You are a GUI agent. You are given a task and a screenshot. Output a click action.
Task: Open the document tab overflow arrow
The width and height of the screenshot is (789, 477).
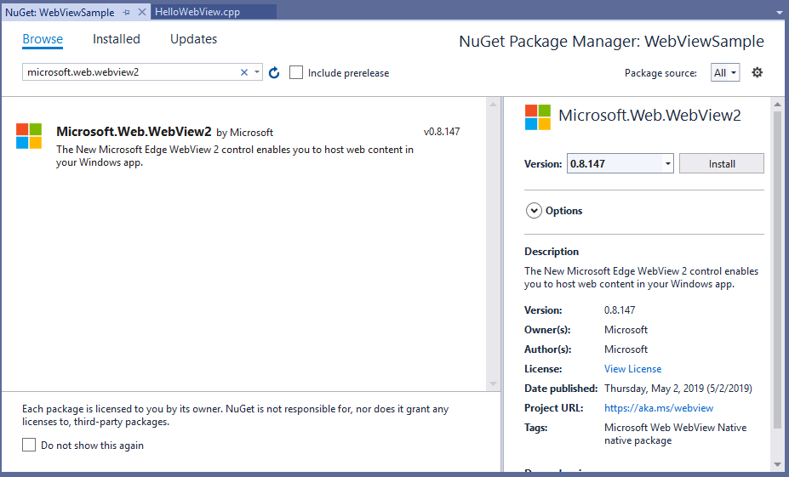click(779, 12)
